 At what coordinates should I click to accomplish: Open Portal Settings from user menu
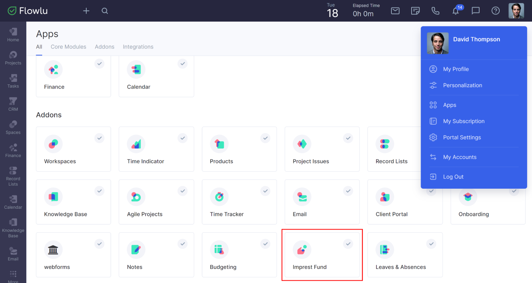(x=462, y=138)
